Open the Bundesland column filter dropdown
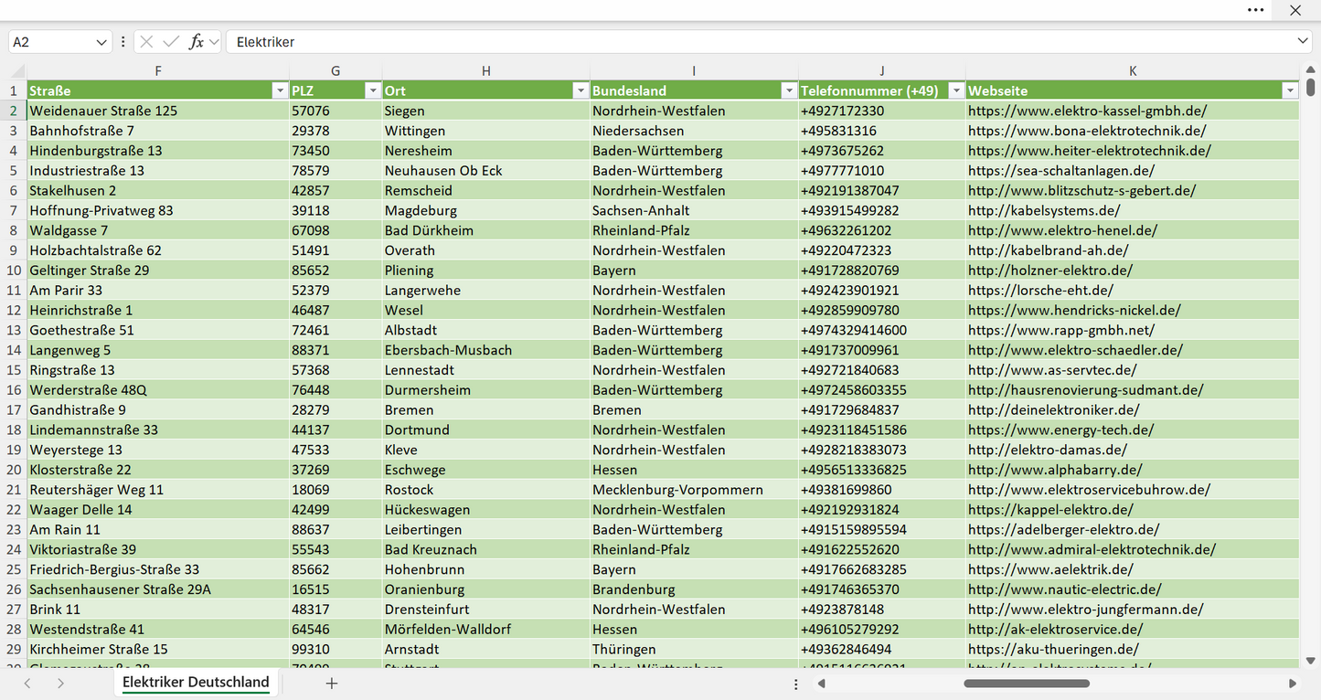 click(x=789, y=90)
